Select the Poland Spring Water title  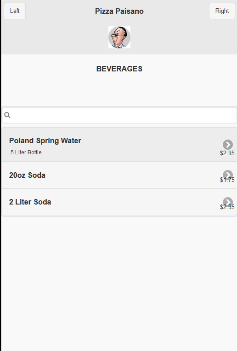pyautogui.click(x=45, y=140)
